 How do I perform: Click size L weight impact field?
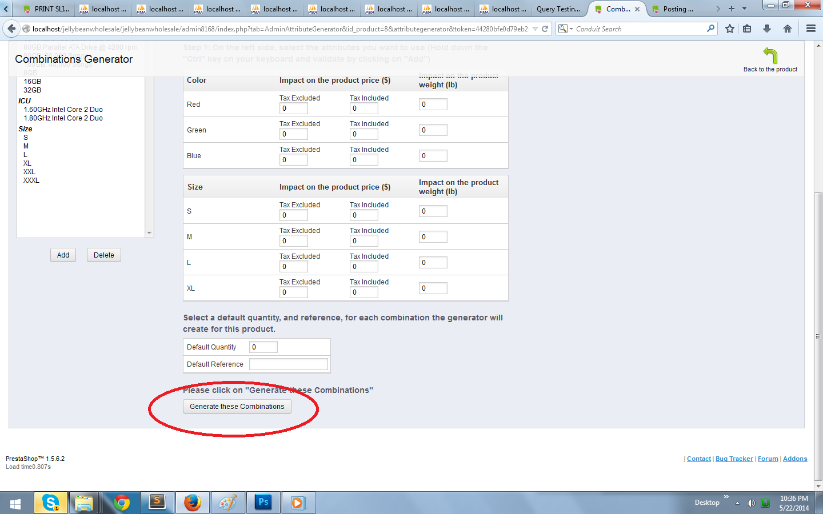click(x=433, y=263)
